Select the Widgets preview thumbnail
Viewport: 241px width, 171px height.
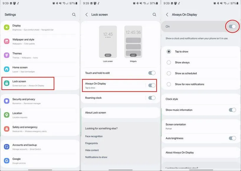(133, 42)
